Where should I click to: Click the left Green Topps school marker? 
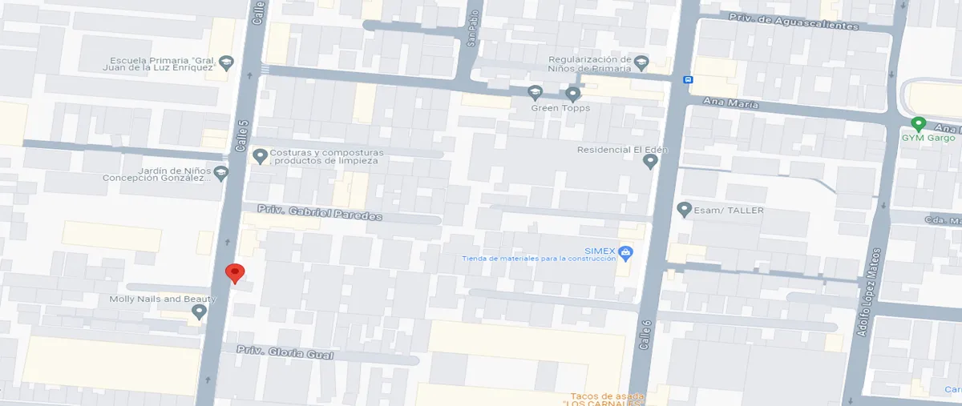535,92
